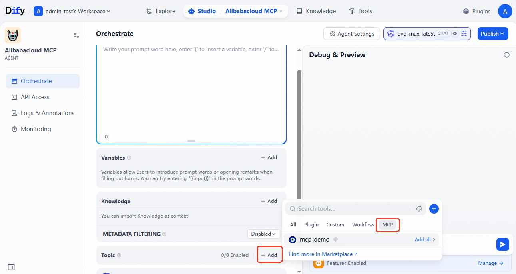
Task: Click the user avatar A in header
Action: pos(505,11)
